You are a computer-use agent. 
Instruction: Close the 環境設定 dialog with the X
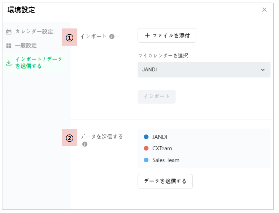pos(264,10)
